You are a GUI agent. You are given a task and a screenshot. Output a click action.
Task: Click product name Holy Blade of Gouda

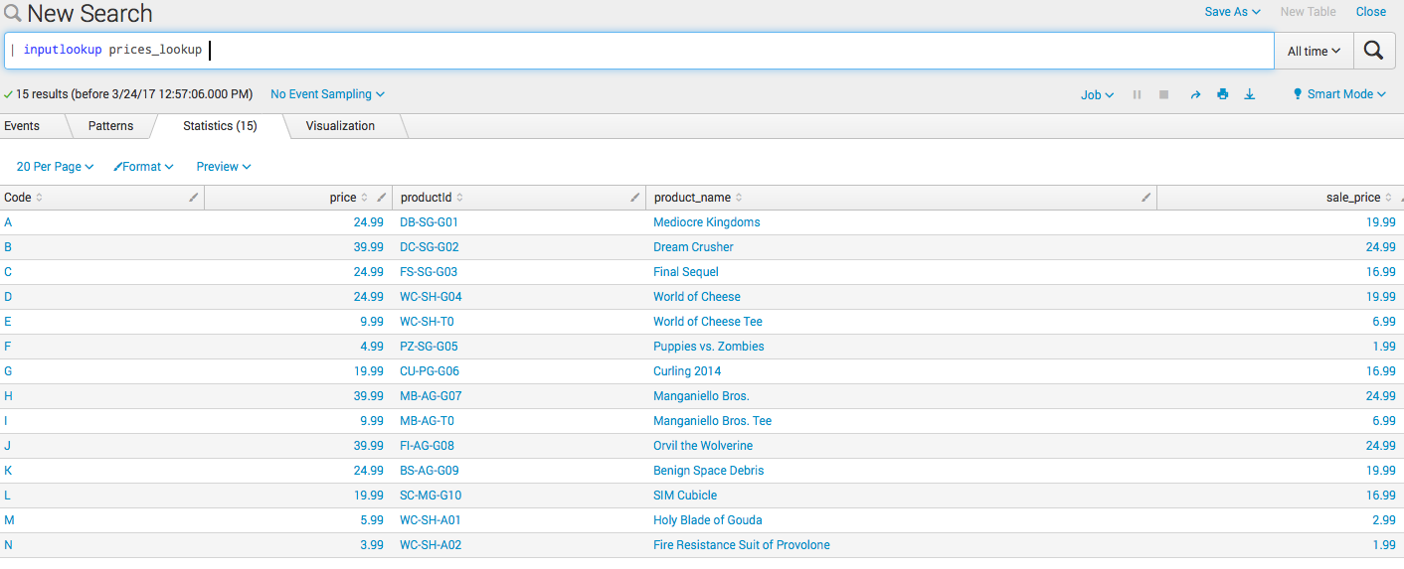(708, 520)
